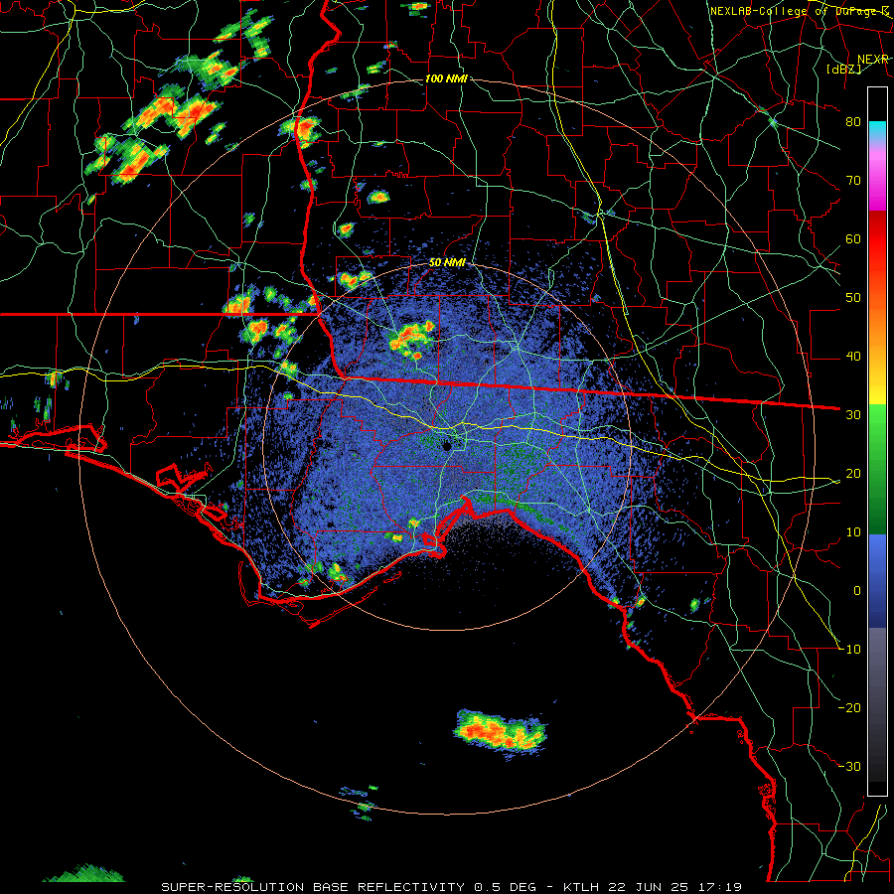The image size is (894, 894).
Task: Click the 20 value on dBZ scale
Action: pos(853,474)
